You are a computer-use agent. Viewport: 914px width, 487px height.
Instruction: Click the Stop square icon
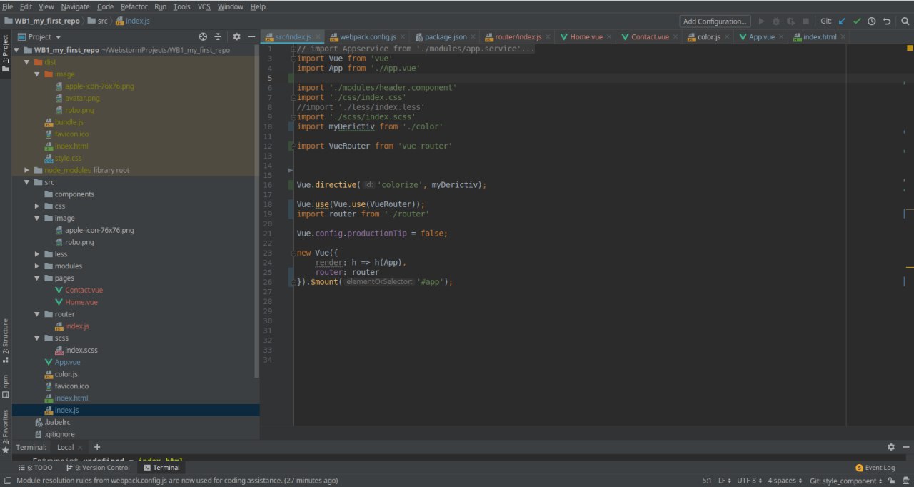[806, 21]
